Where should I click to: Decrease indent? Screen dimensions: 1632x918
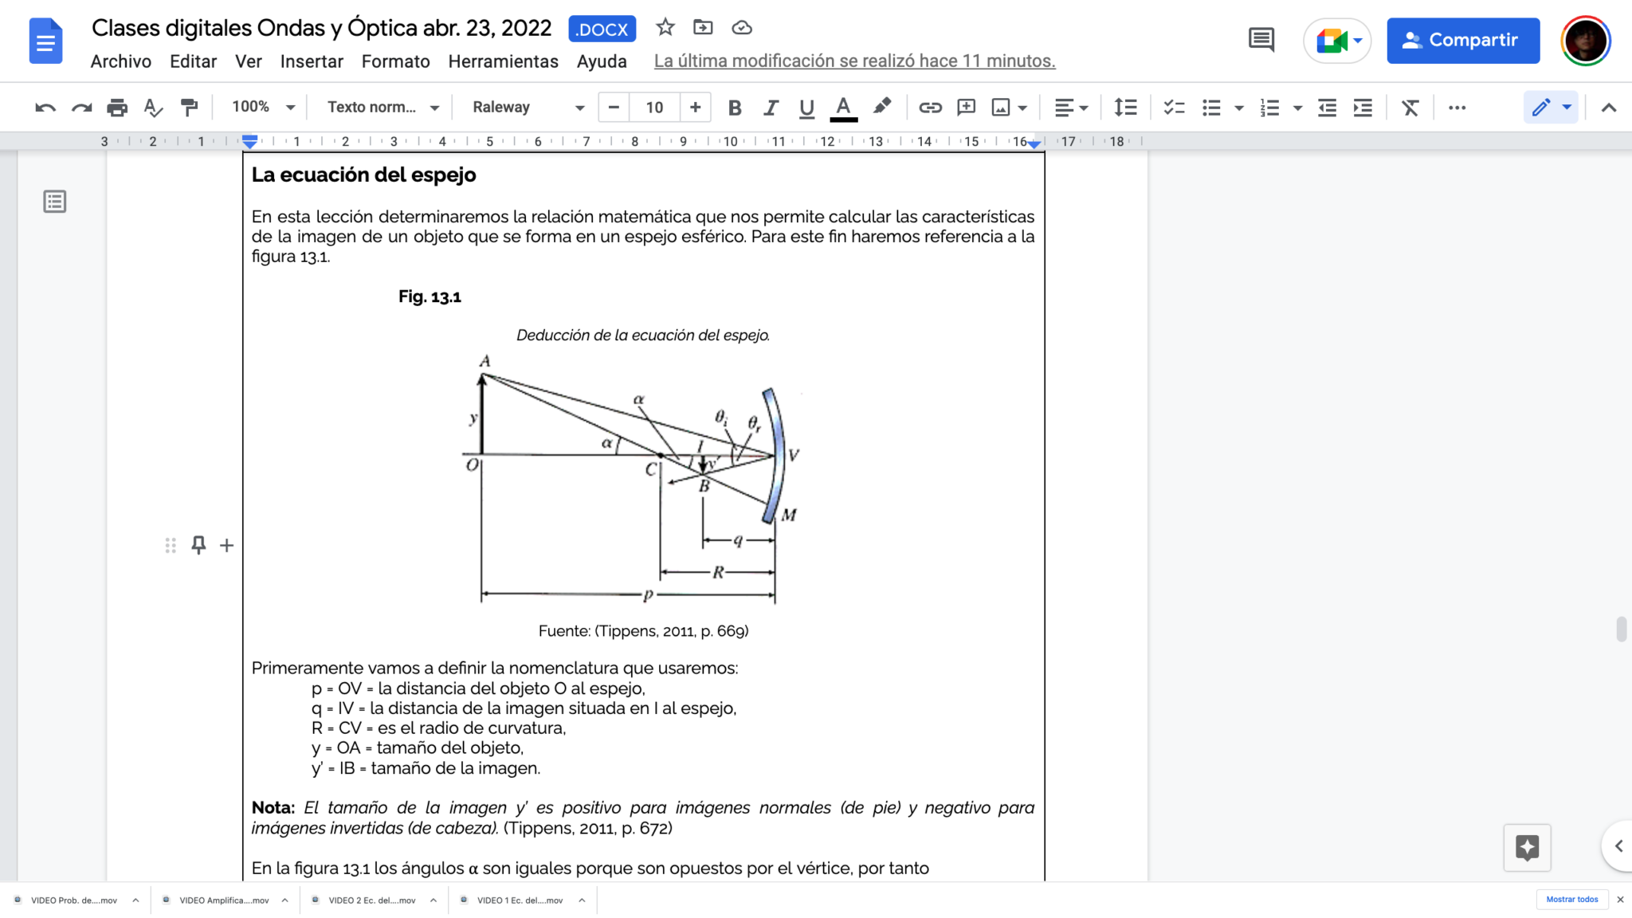pyautogui.click(x=1327, y=108)
